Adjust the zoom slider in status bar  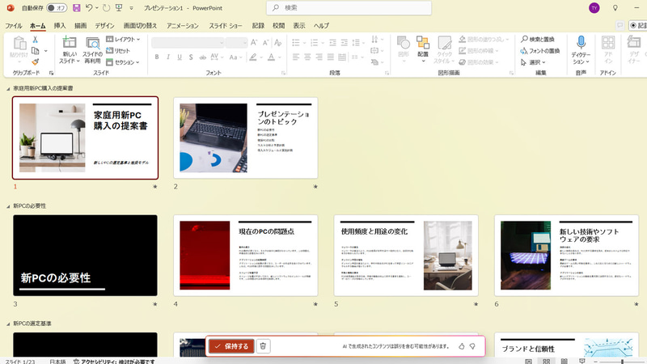tap(622, 362)
